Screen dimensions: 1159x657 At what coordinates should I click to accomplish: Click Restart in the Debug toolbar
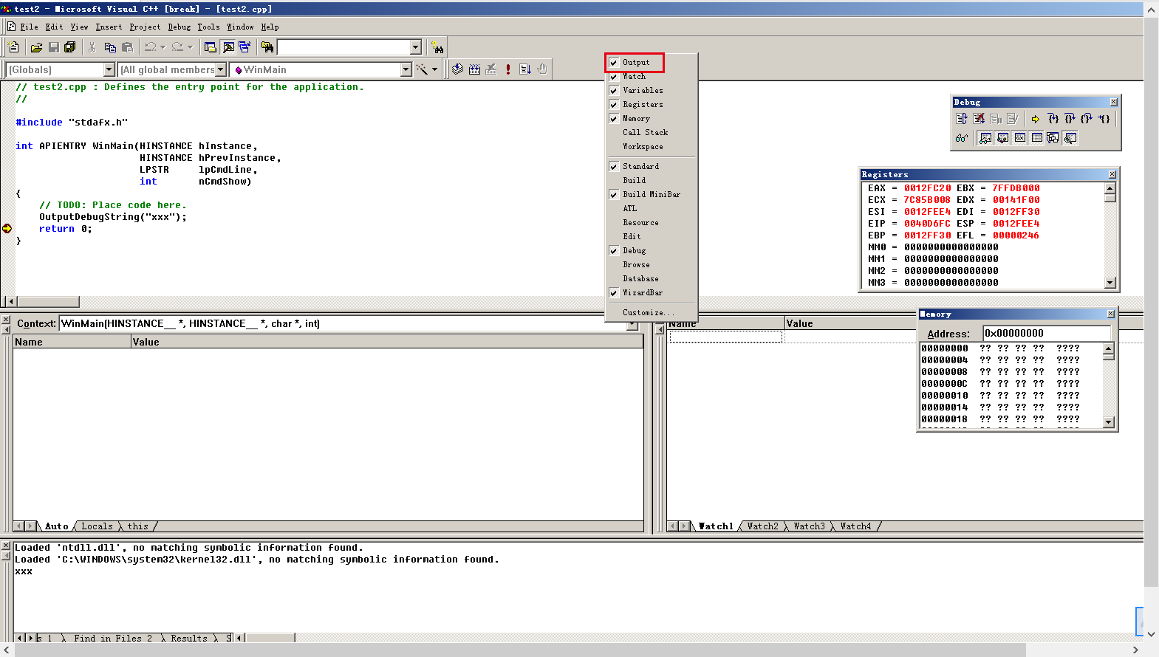962,118
